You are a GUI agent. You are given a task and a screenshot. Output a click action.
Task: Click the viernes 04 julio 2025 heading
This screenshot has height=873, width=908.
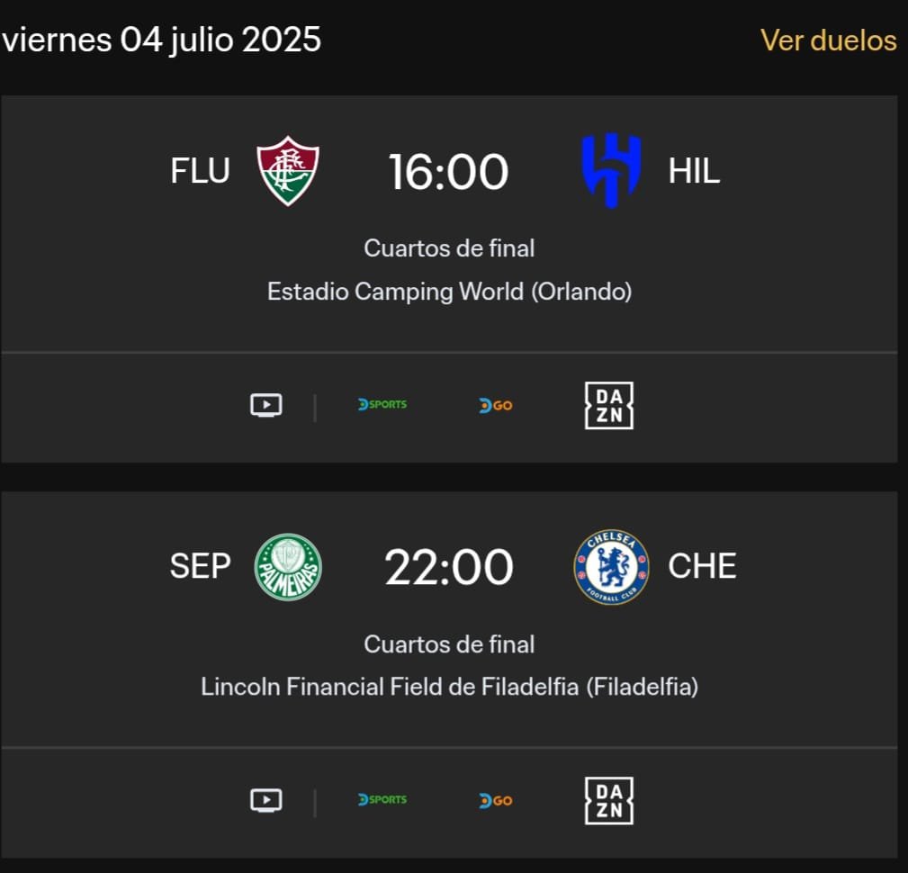(162, 40)
